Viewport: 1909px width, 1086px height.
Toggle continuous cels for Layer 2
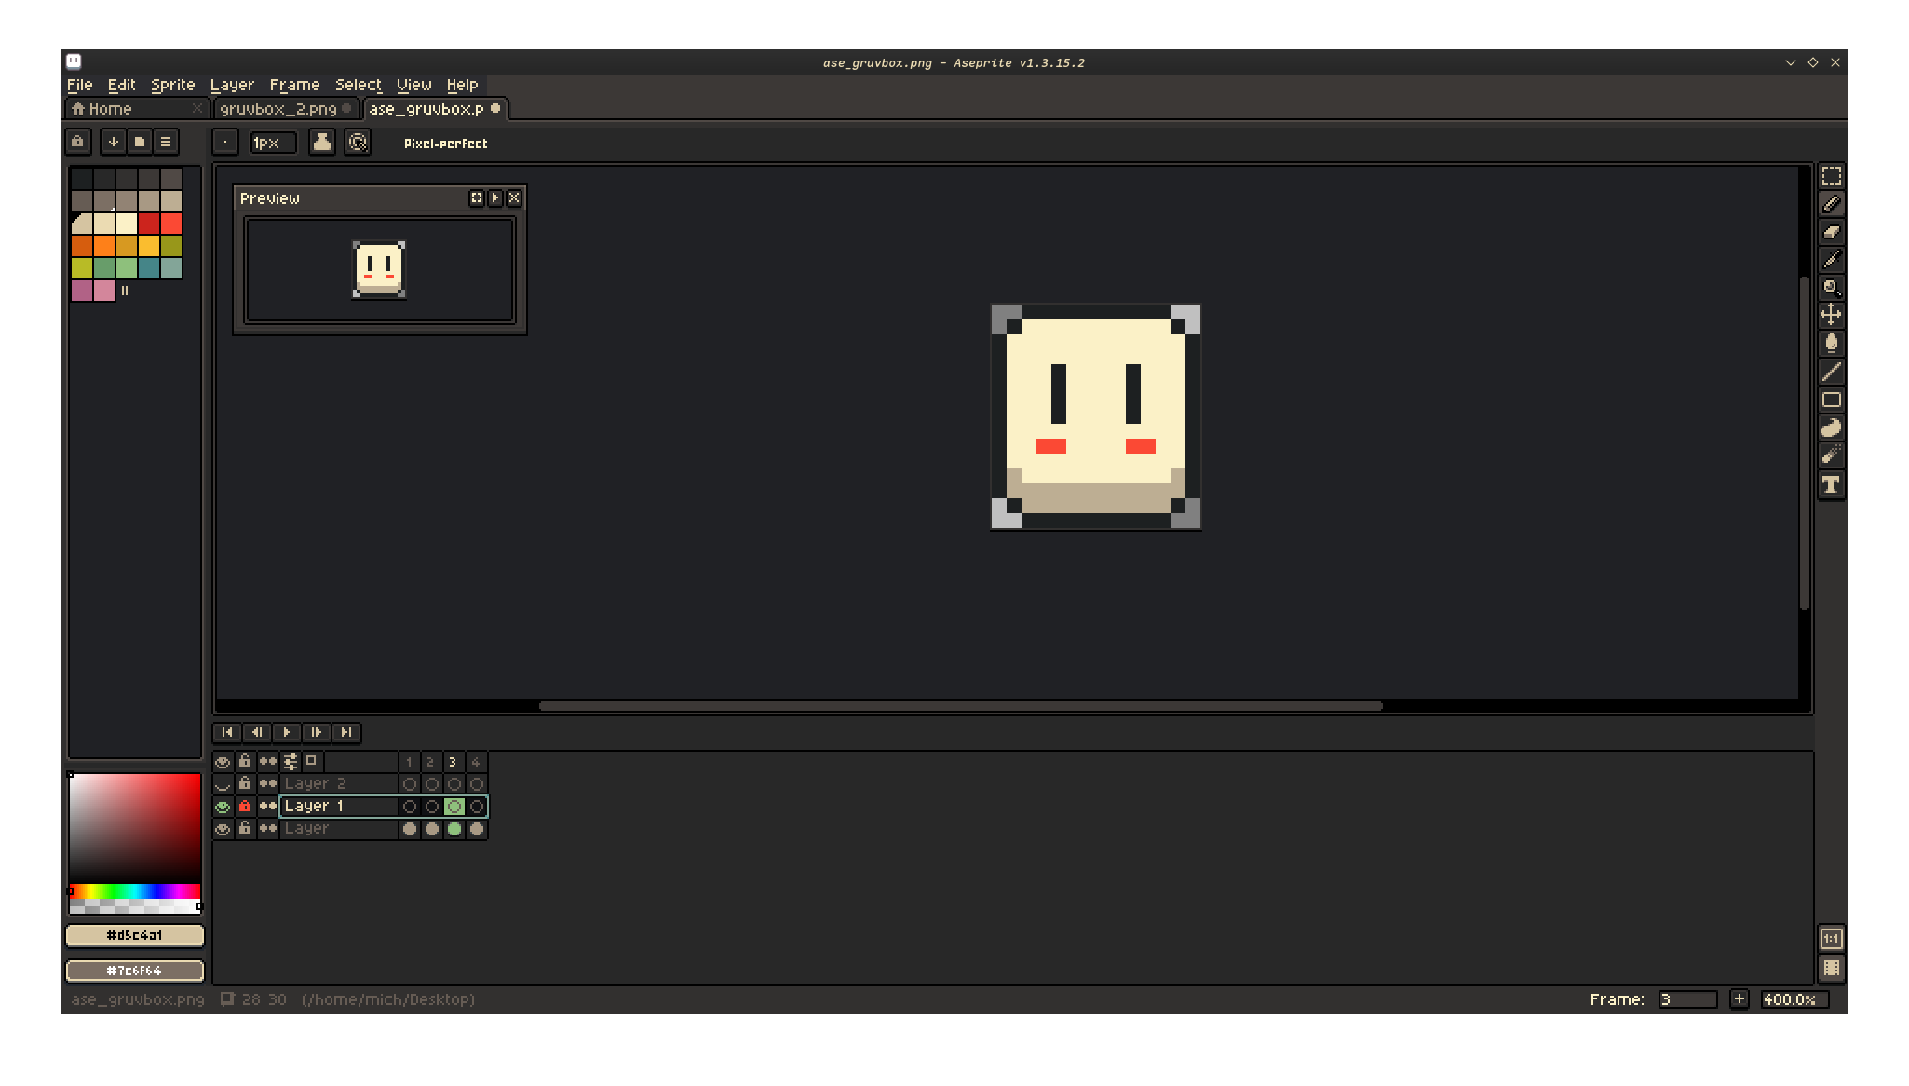coord(268,783)
